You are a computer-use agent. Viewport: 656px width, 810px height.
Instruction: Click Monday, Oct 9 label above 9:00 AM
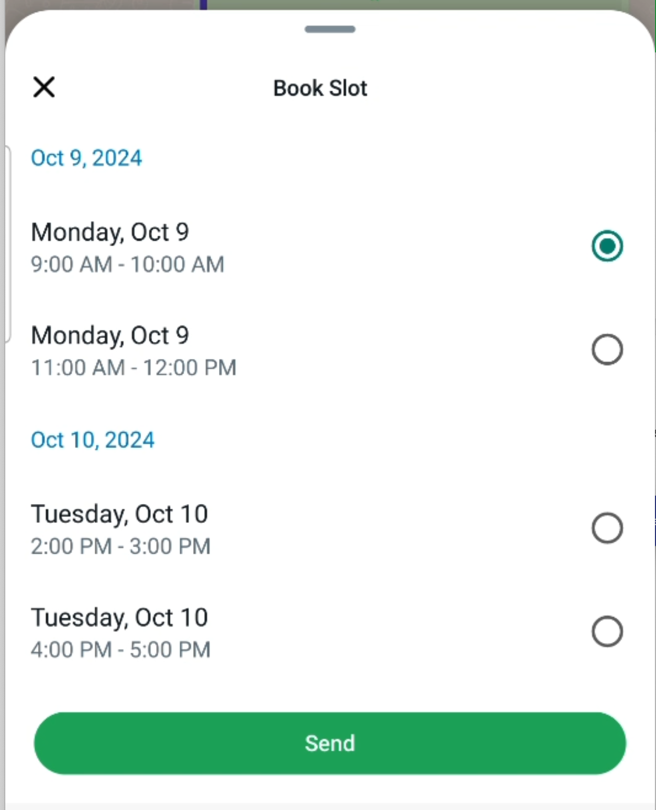(x=110, y=232)
